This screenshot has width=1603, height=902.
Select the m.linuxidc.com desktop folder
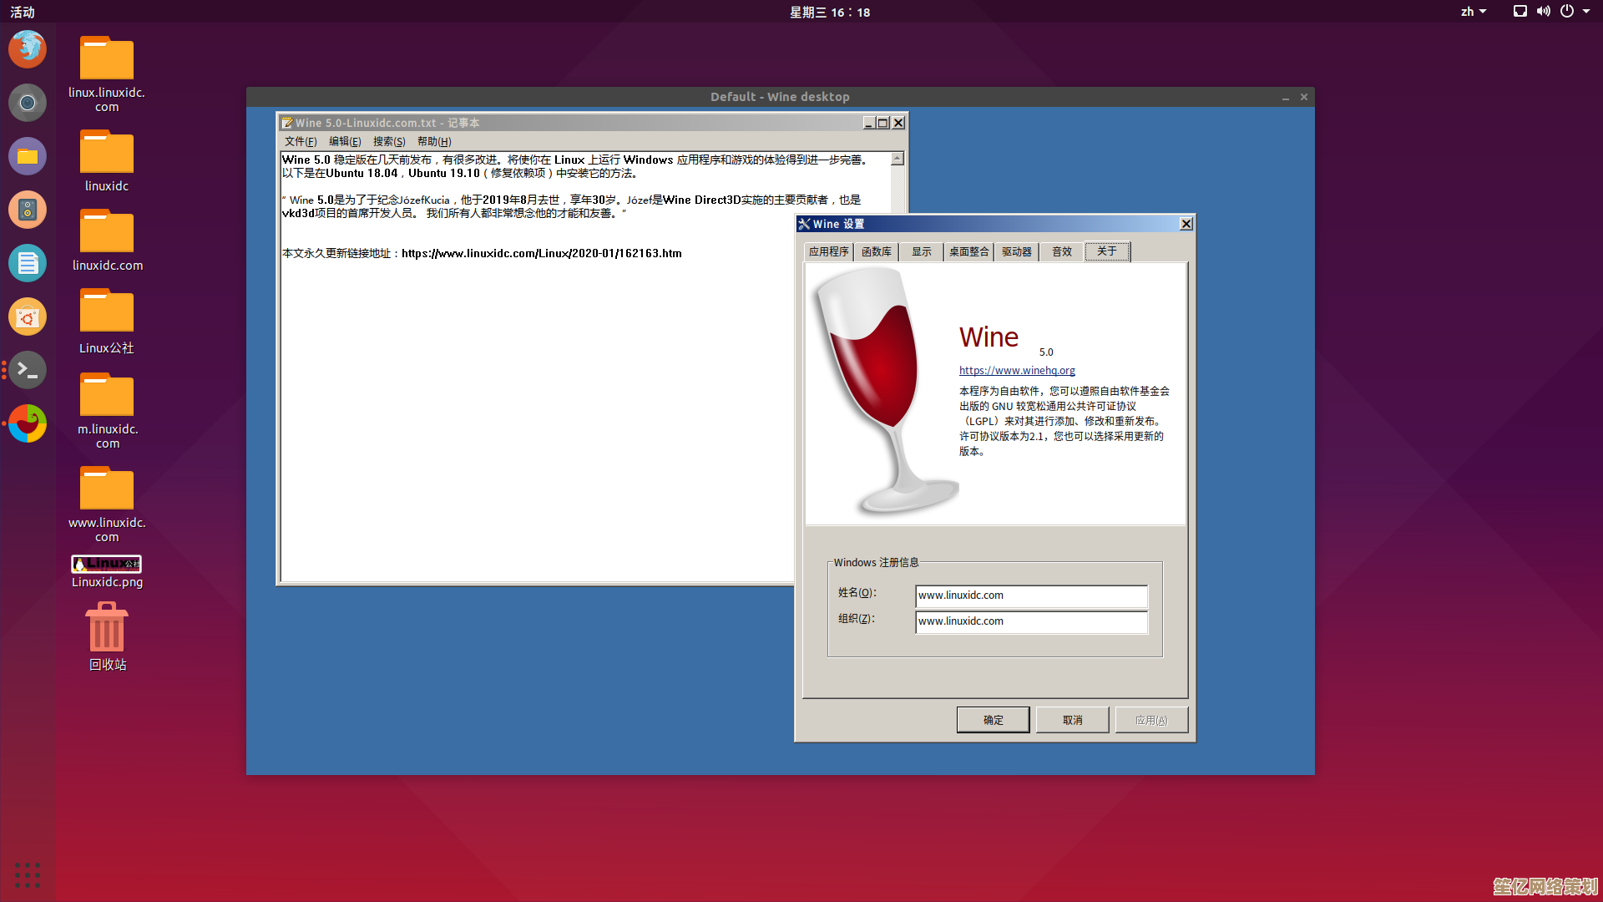[x=107, y=410]
